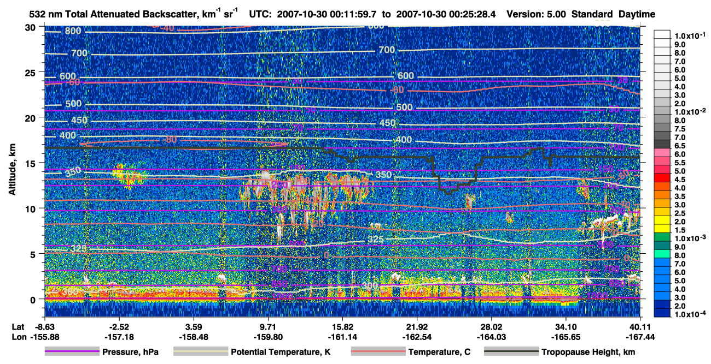Click the 'Lon' row label
Image resolution: width=711 pixels, height=364 pixels.
point(18,337)
